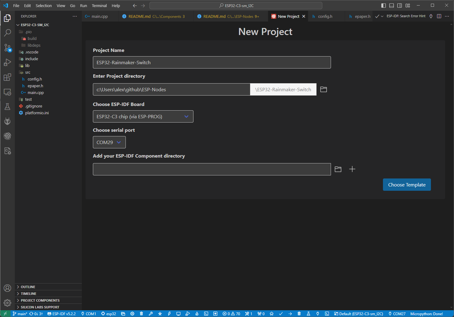Open the Selection menu

click(44, 6)
